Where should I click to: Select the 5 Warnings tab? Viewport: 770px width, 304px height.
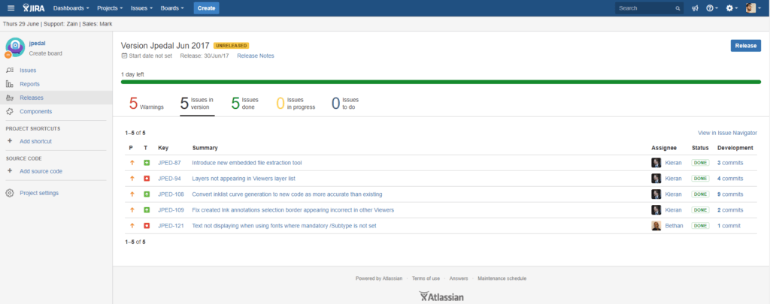pyautogui.click(x=147, y=104)
